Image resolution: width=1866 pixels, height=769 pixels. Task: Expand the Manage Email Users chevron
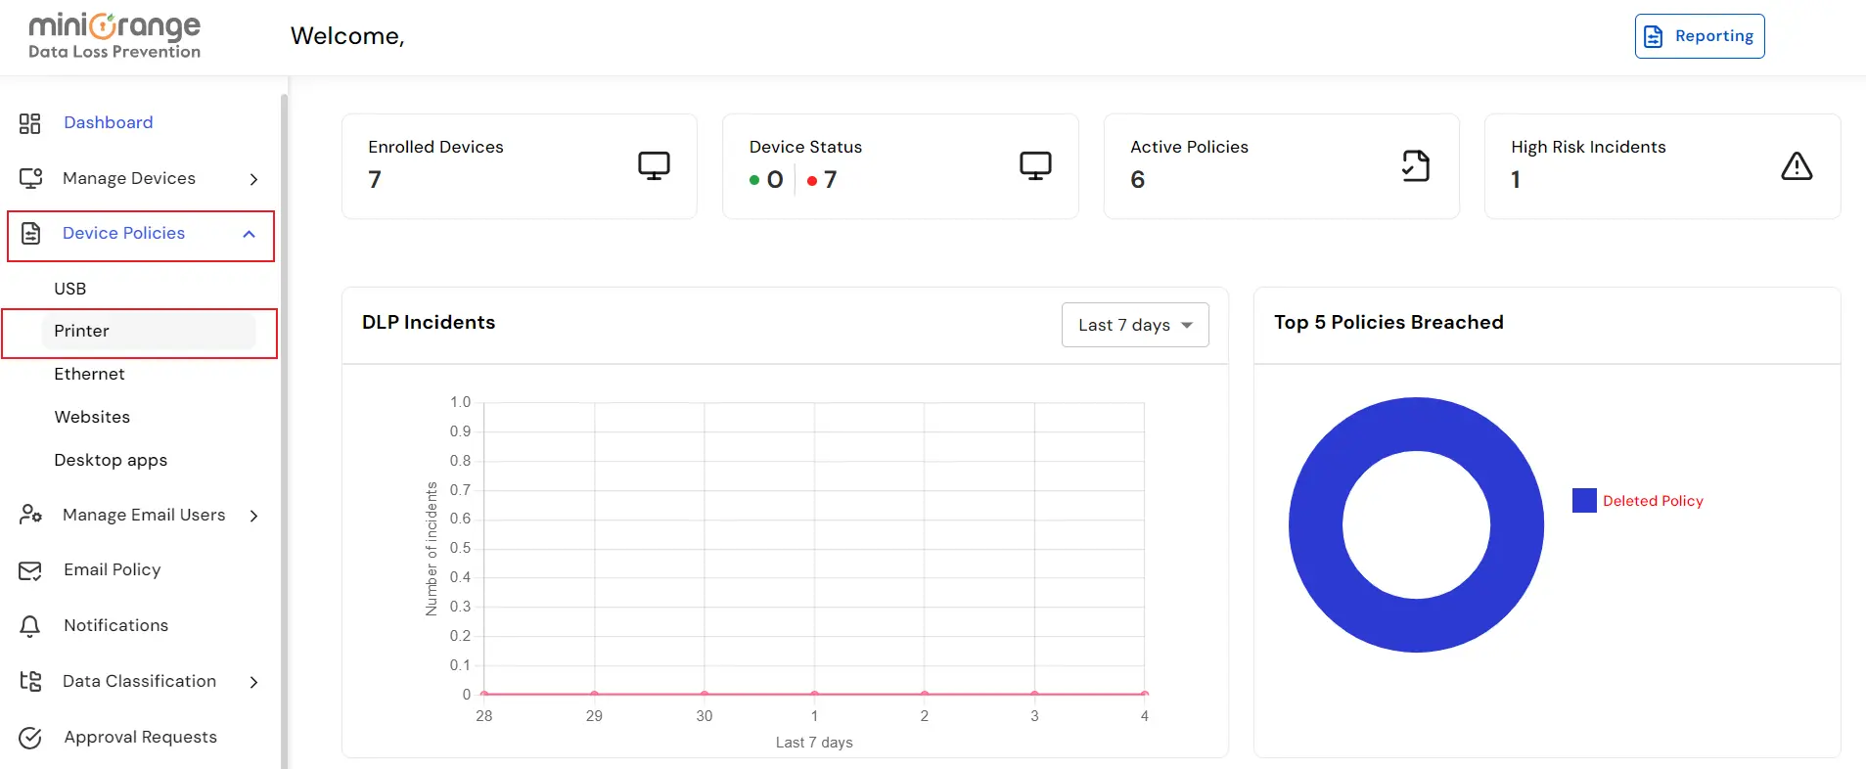[253, 516]
